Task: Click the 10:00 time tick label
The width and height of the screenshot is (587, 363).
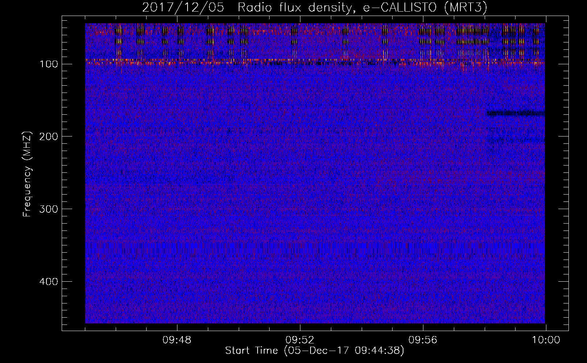Action: (x=546, y=340)
